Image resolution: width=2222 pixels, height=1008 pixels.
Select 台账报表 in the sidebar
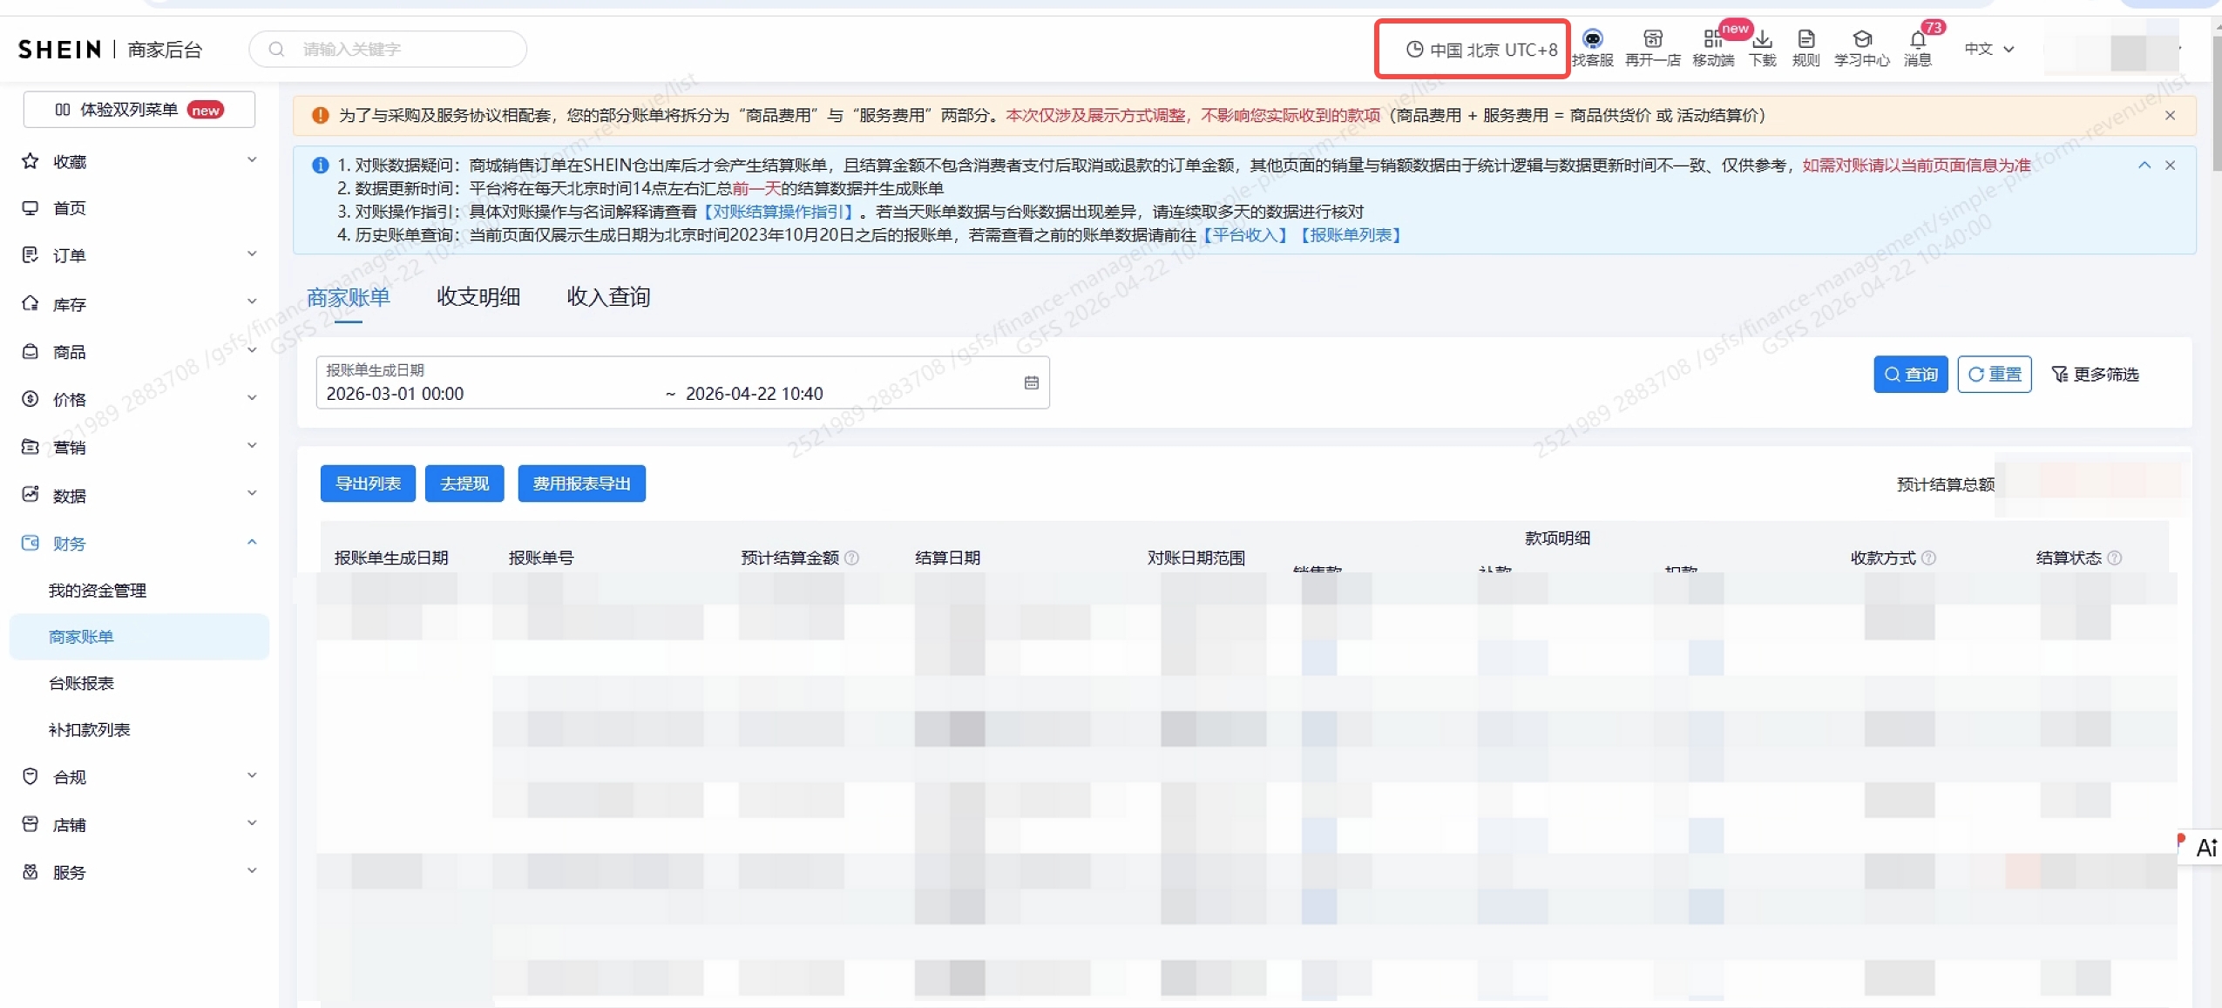pos(82,683)
